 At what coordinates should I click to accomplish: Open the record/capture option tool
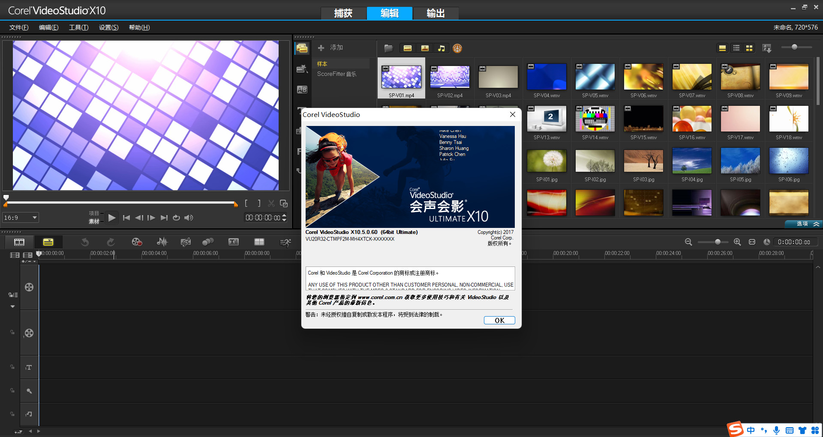(137, 242)
